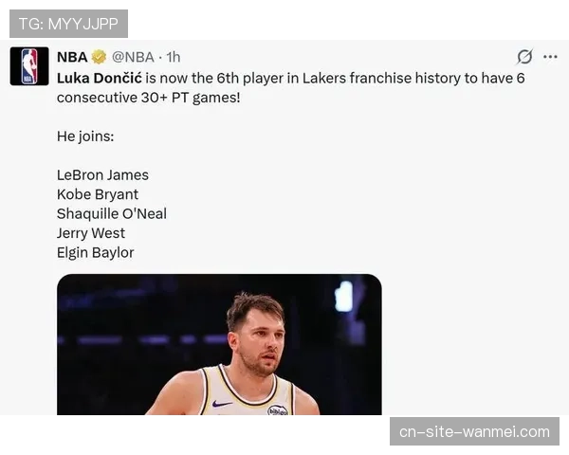Screen dimensions: 569x455
Task: Click the gold verified badge beside NBA
Action: click(99, 57)
